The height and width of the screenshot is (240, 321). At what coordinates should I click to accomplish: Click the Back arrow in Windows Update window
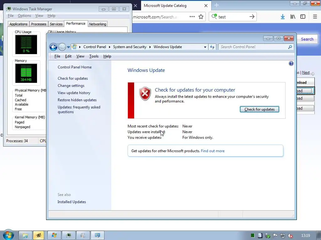53,47
